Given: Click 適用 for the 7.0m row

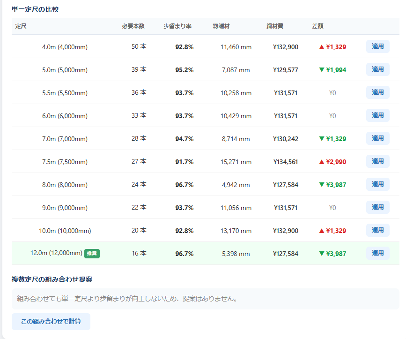Looking at the screenshot, I should 377,138.
